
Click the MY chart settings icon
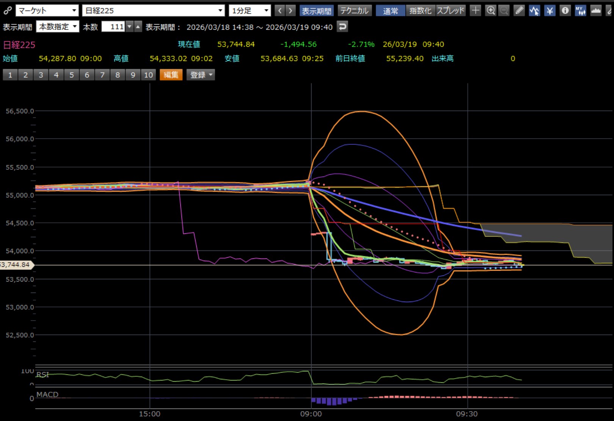pos(580,11)
